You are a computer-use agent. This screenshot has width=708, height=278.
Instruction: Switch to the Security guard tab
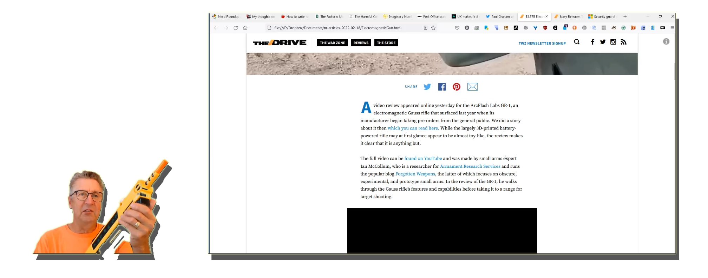point(602,16)
